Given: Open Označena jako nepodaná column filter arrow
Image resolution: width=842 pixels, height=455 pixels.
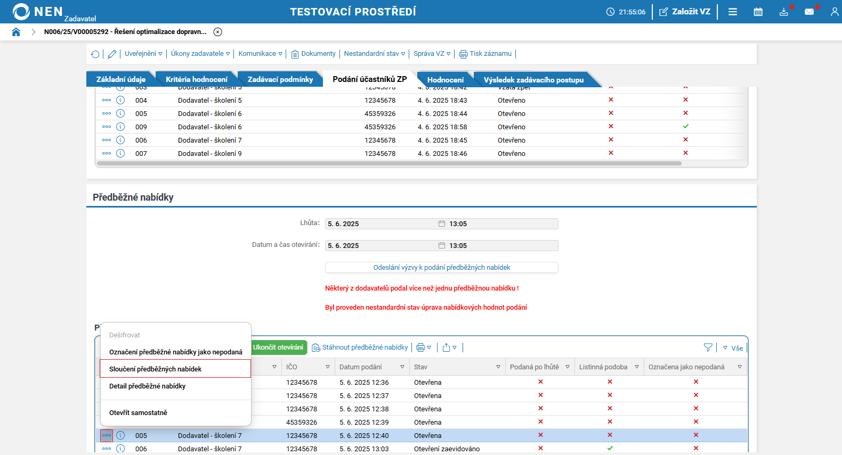Looking at the screenshot, I should click(x=740, y=367).
